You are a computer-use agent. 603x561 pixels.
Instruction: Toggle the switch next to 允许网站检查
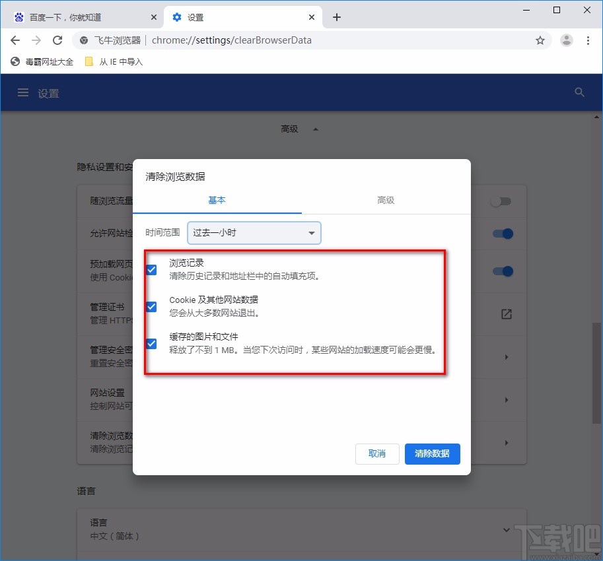tap(501, 234)
